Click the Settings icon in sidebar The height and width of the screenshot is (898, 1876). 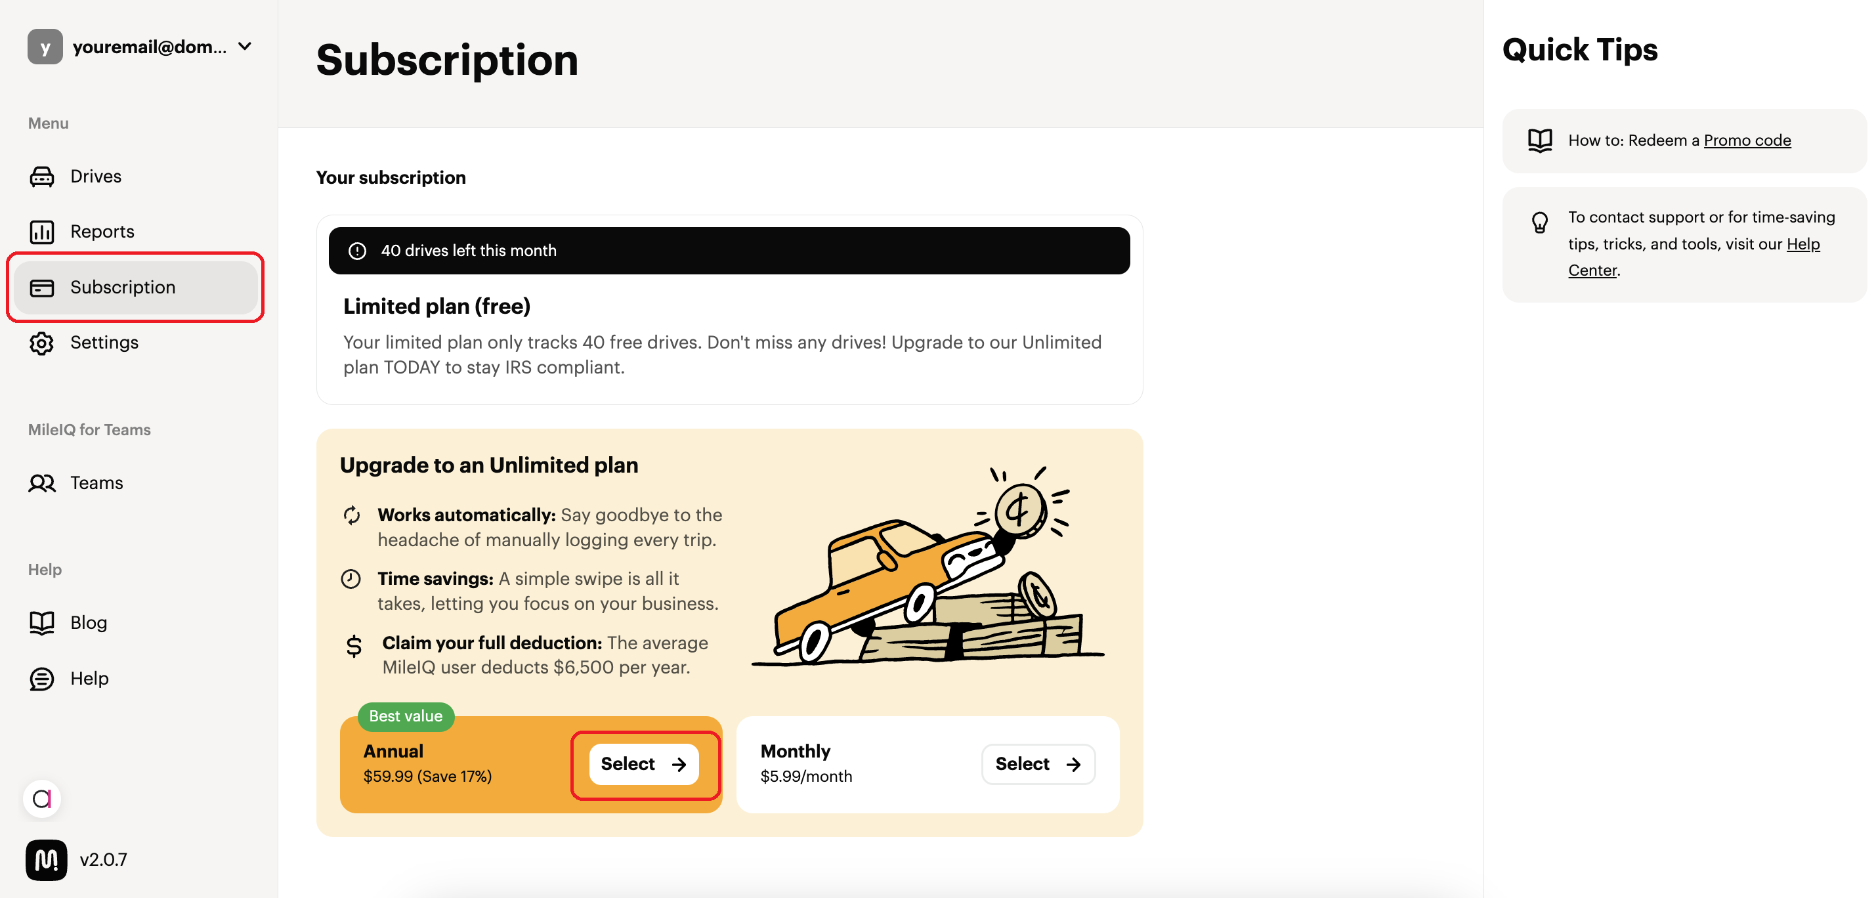coord(42,342)
